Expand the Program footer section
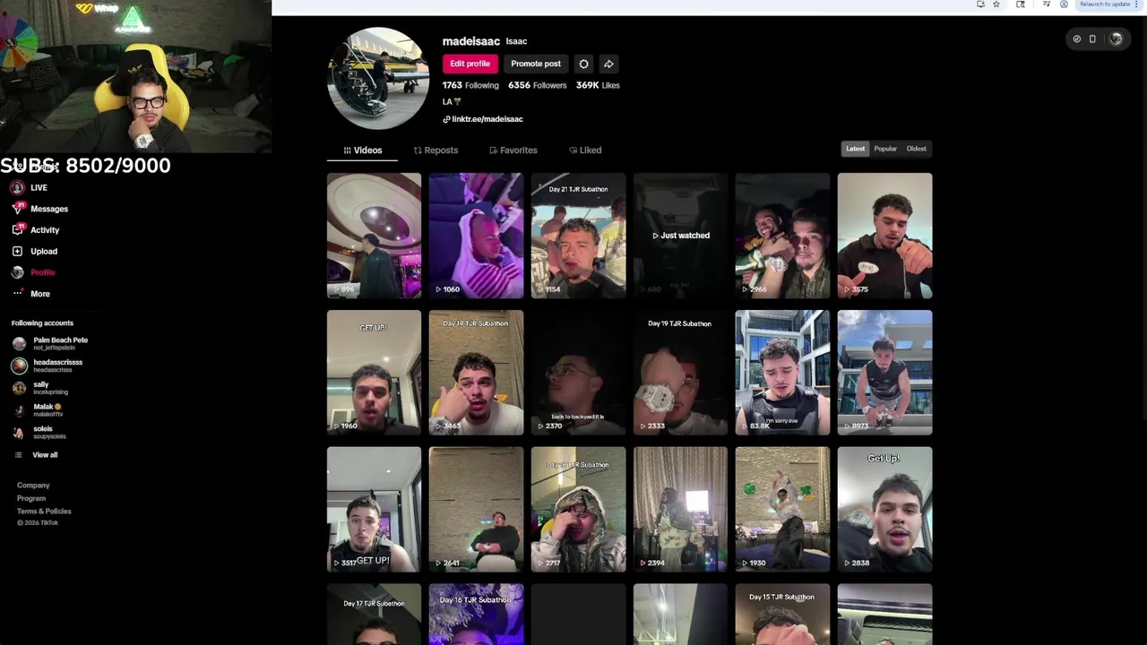This screenshot has width=1147, height=645. [31, 498]
